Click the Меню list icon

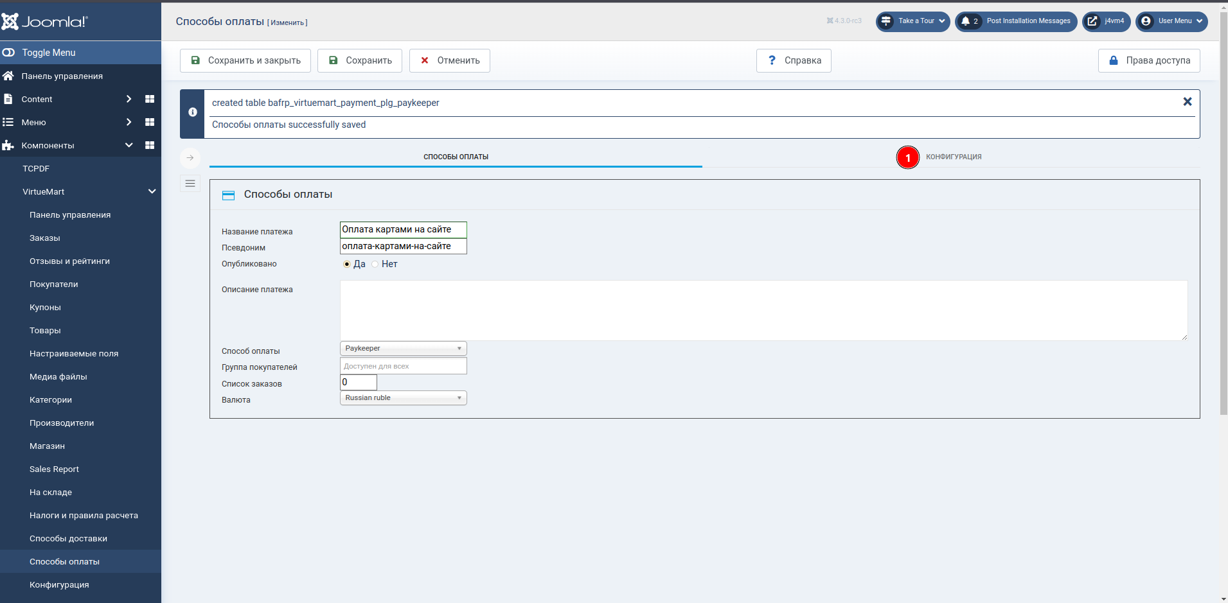point(8,122)
